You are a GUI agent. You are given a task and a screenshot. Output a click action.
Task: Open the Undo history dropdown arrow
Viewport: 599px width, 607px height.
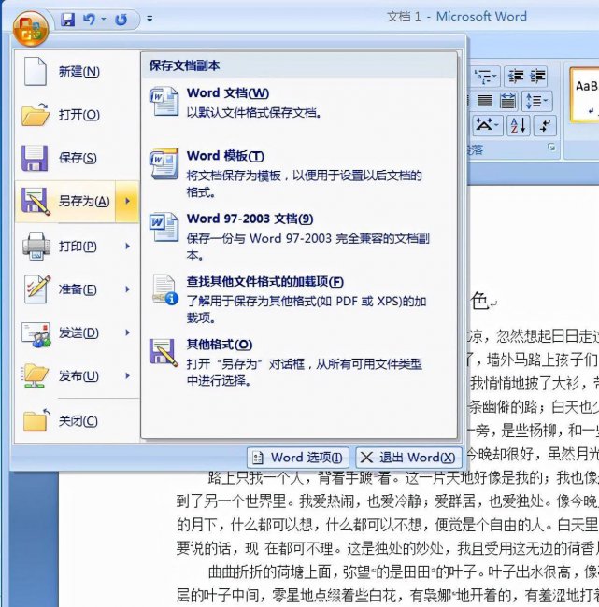click(x=104, y=19)
